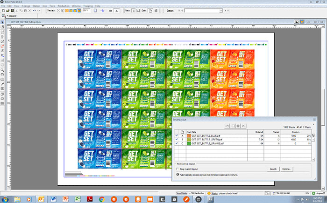Open the Help menu
This screenshot has width=327, height=203.
pyautogui.click(x=98, y=6)
